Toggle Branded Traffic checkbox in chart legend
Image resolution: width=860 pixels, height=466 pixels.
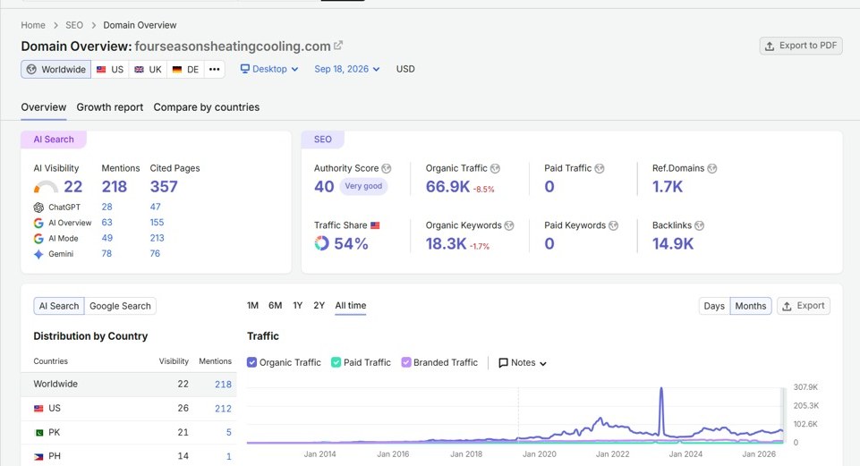click(x=406, y=362)
